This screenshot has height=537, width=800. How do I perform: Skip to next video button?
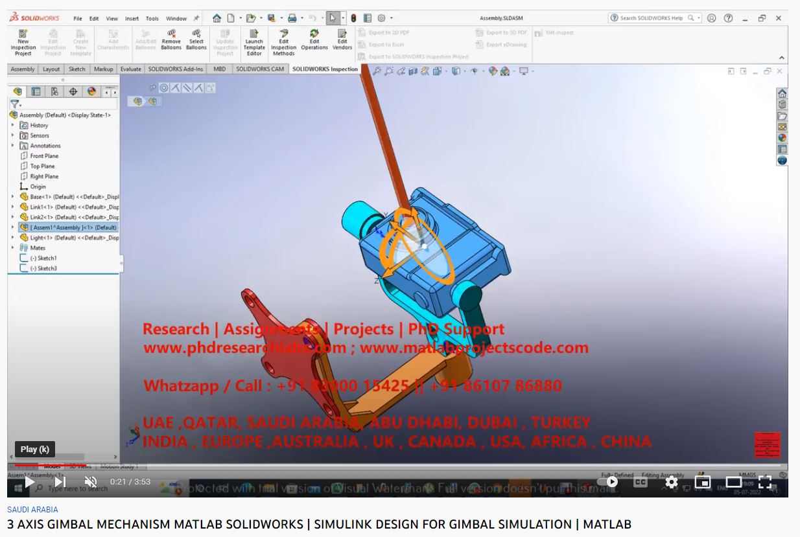pyautogui.click(x=60, y=482)
